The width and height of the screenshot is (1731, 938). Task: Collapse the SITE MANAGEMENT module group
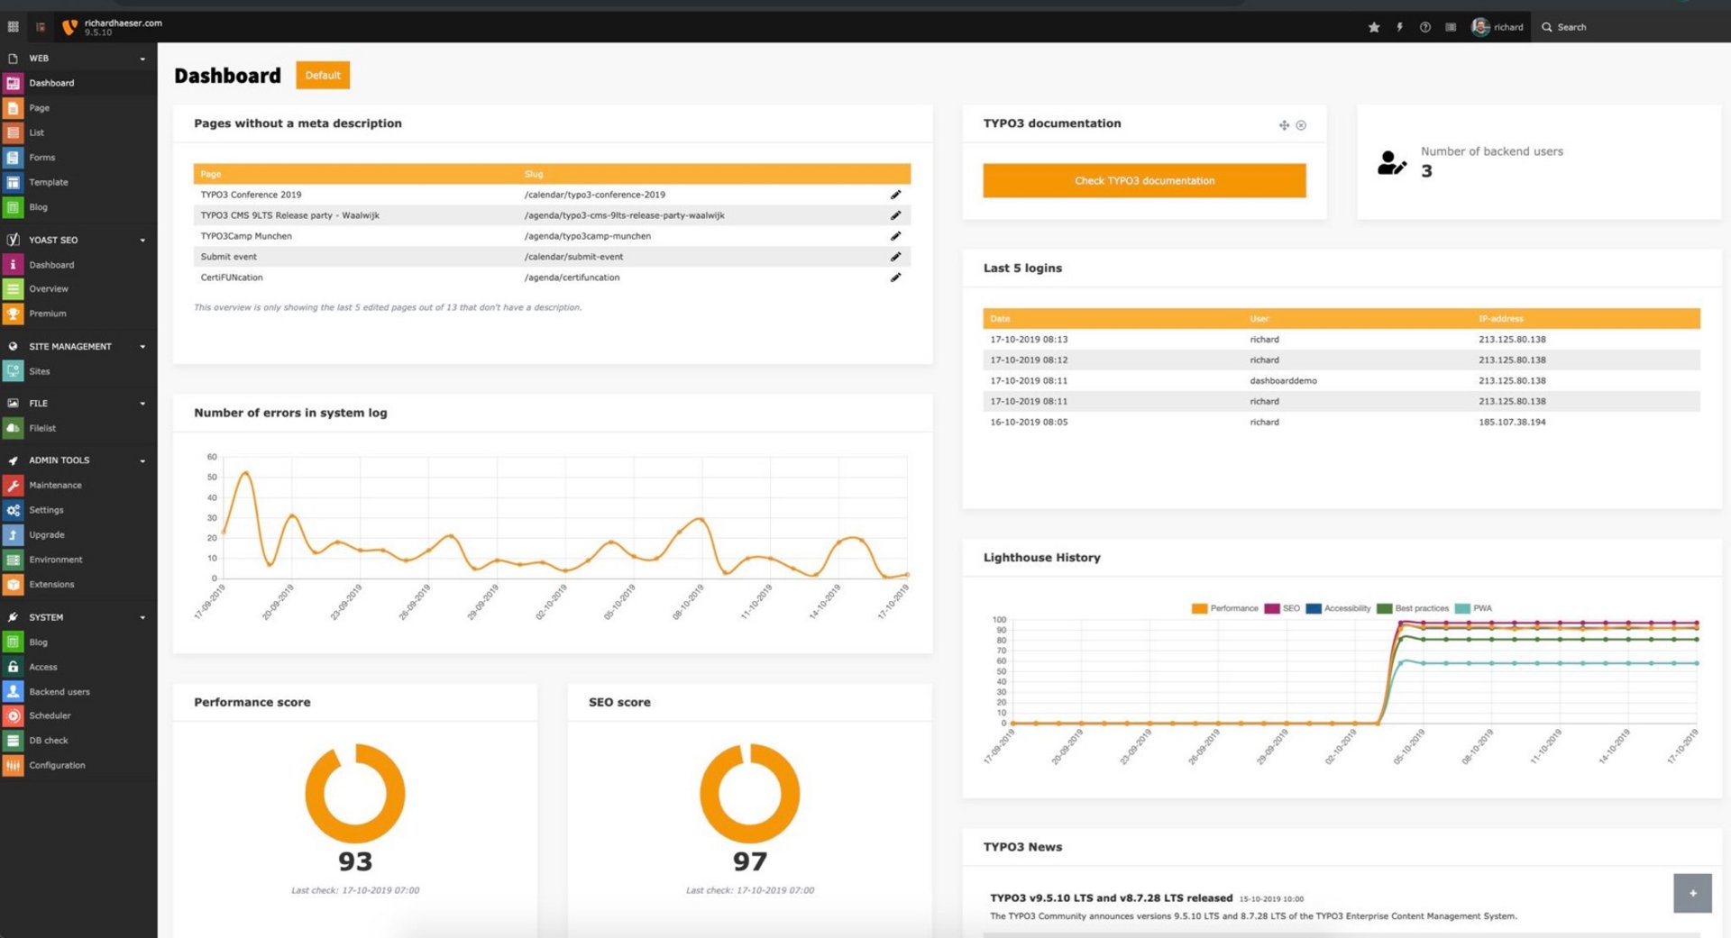[x=78, y=347]
